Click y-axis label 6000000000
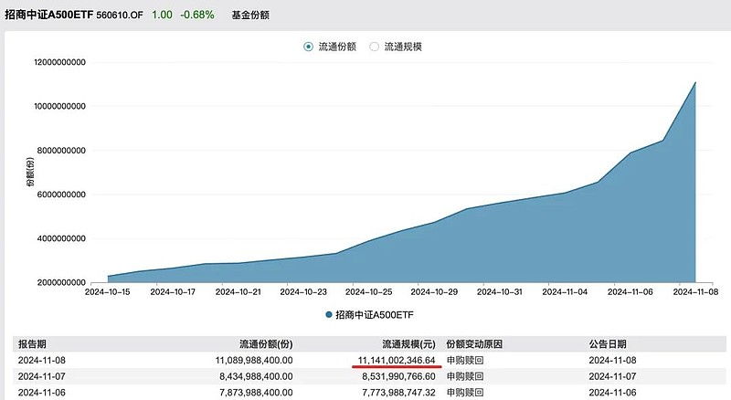This screenshot has width=731, height=400. click(61, 195)
